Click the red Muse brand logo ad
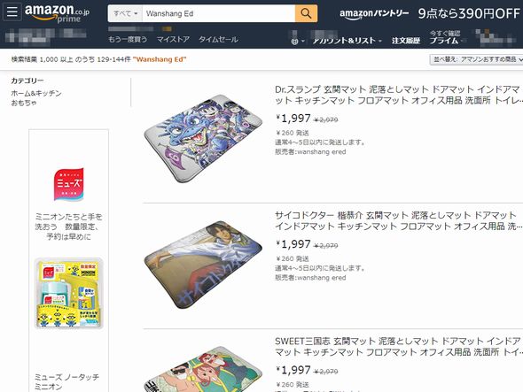This screenshot has height=392, width=523. [69, 184]
